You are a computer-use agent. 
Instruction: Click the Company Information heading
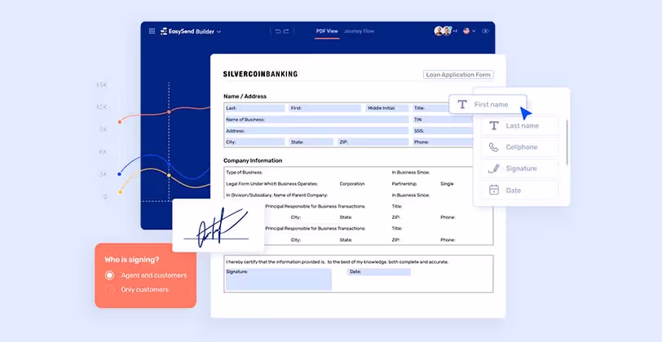pyautogui.click(x=253, y=160)
